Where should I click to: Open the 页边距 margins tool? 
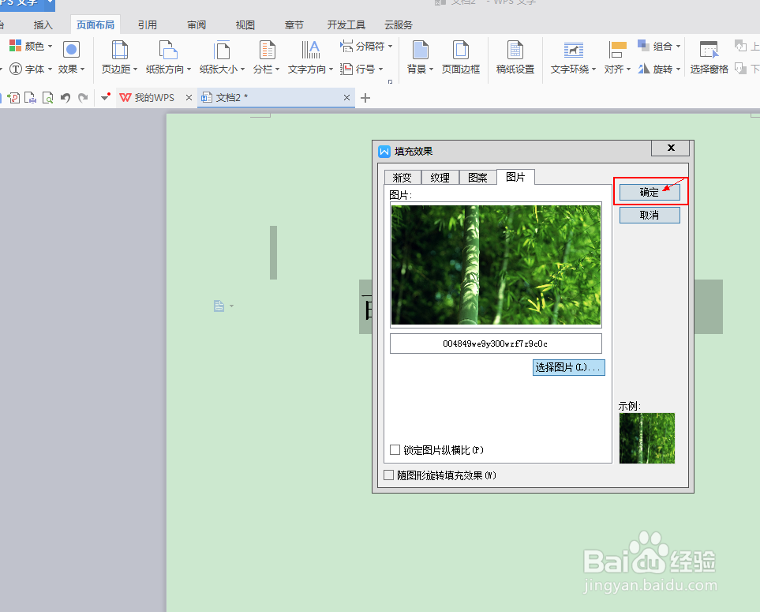117,57
